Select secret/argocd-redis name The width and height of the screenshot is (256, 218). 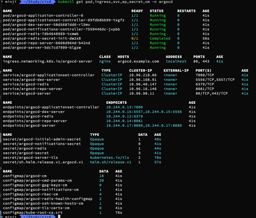tap(25, 148)
